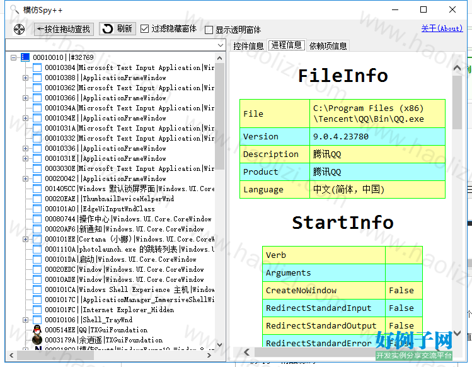
Task: Click the QQ.exe file path cell
Action: [x=377, y=114]
